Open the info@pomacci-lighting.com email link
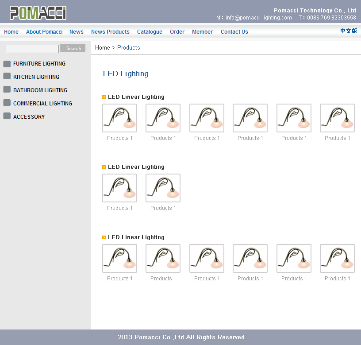This screenshot has width=361, height=345. point(258,18)
